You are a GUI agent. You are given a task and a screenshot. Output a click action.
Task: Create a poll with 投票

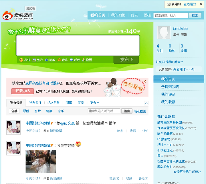click(87, 60)
